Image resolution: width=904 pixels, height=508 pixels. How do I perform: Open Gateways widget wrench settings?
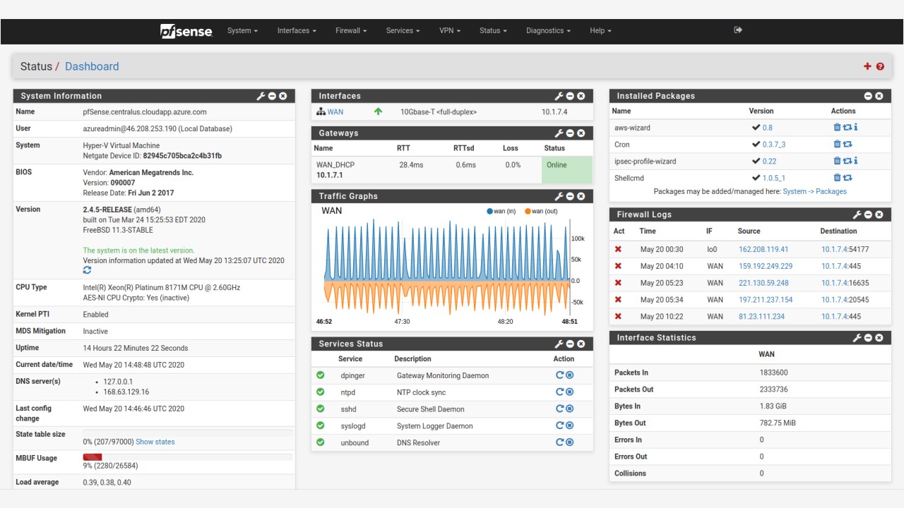click(559, 133)
